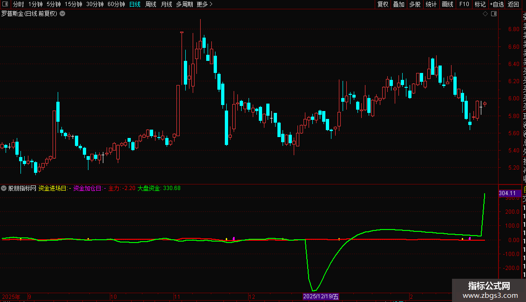The height and width of the screenshot is (302, 526).
Task: Click the -200.0 indicator axis label
Action: (511, 268)
